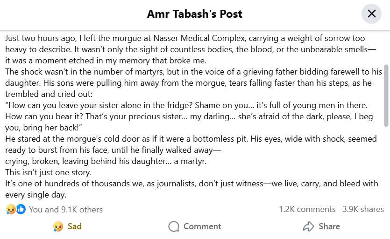The width and height of the screenshot is (390, 239).
Task: Click the sentence 'crying, broken, leaving behind his daughter'
Action: click(x=89, y=161)
